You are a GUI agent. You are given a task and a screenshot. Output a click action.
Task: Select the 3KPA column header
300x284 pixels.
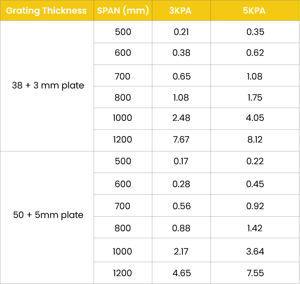(180, 10)
